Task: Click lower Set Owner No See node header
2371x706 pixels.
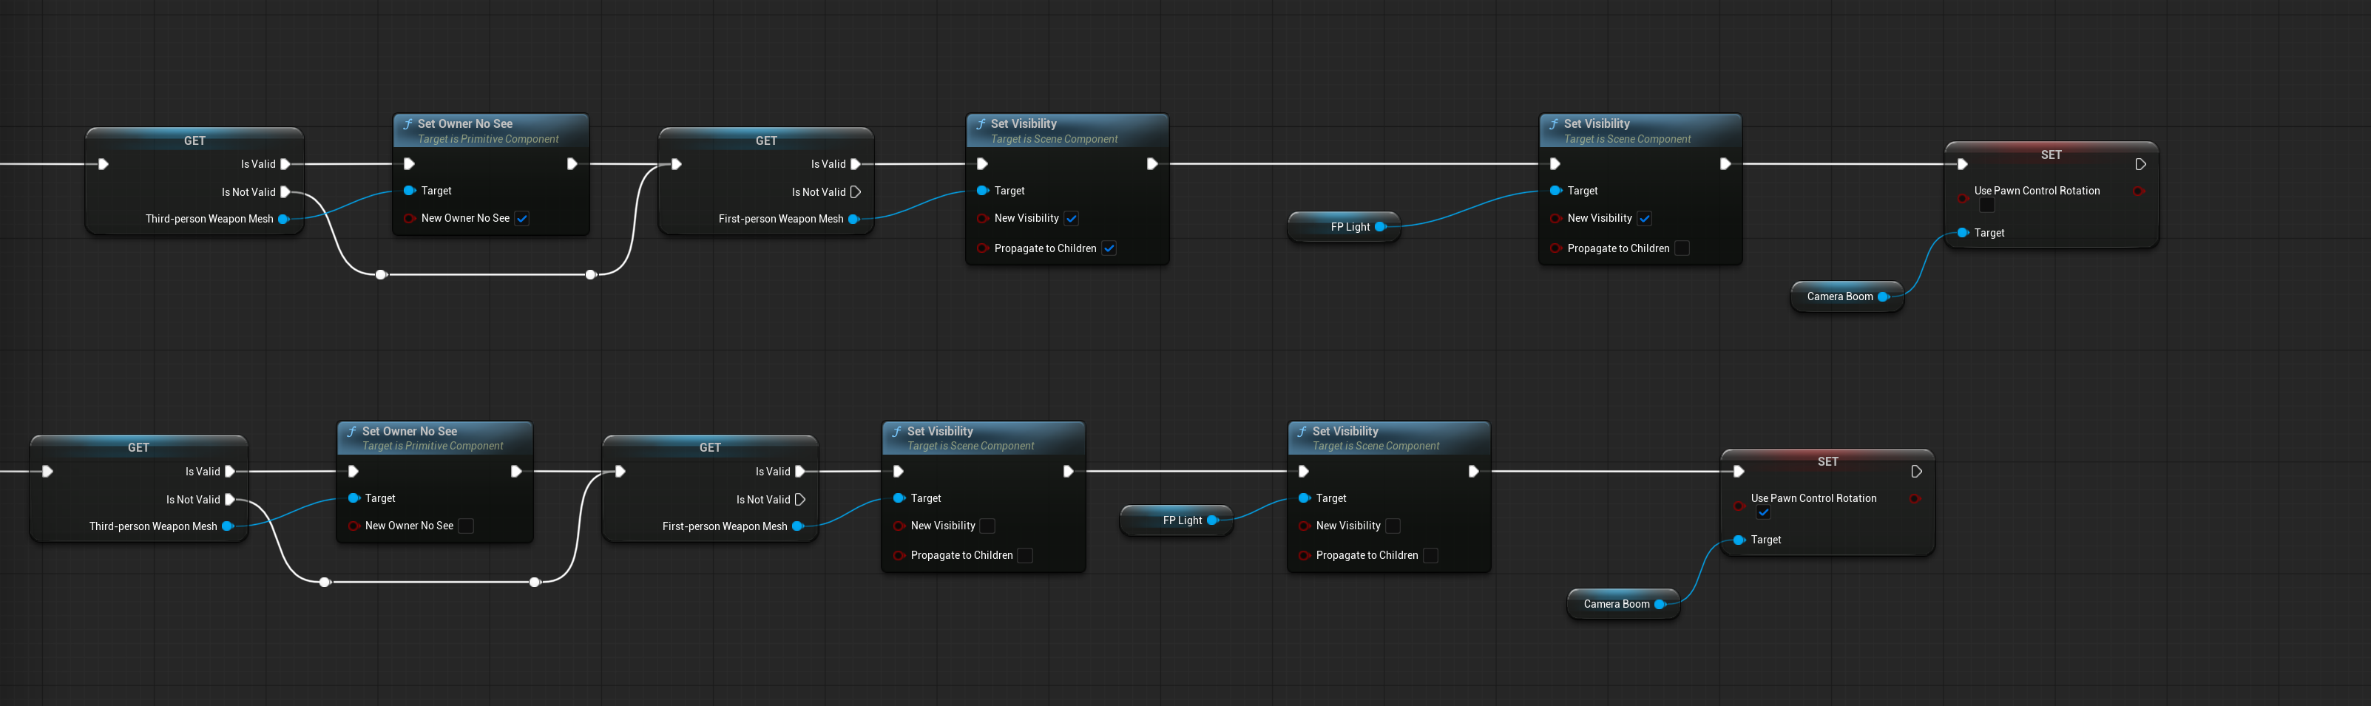Action: 436,438
